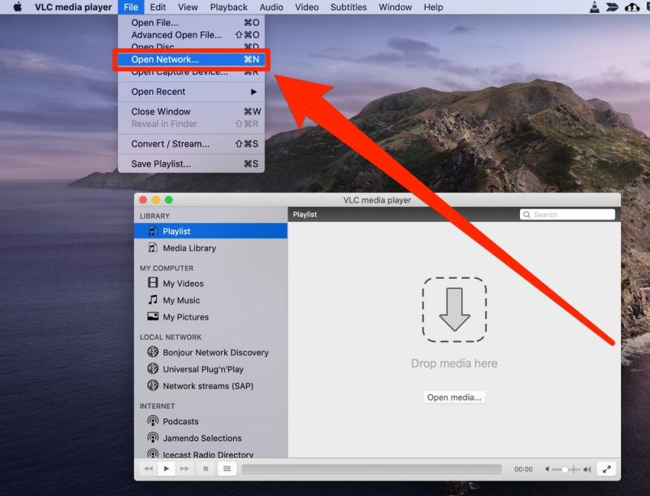Toggle fullscreen mode with the arrows icon

tap(608, 469)
